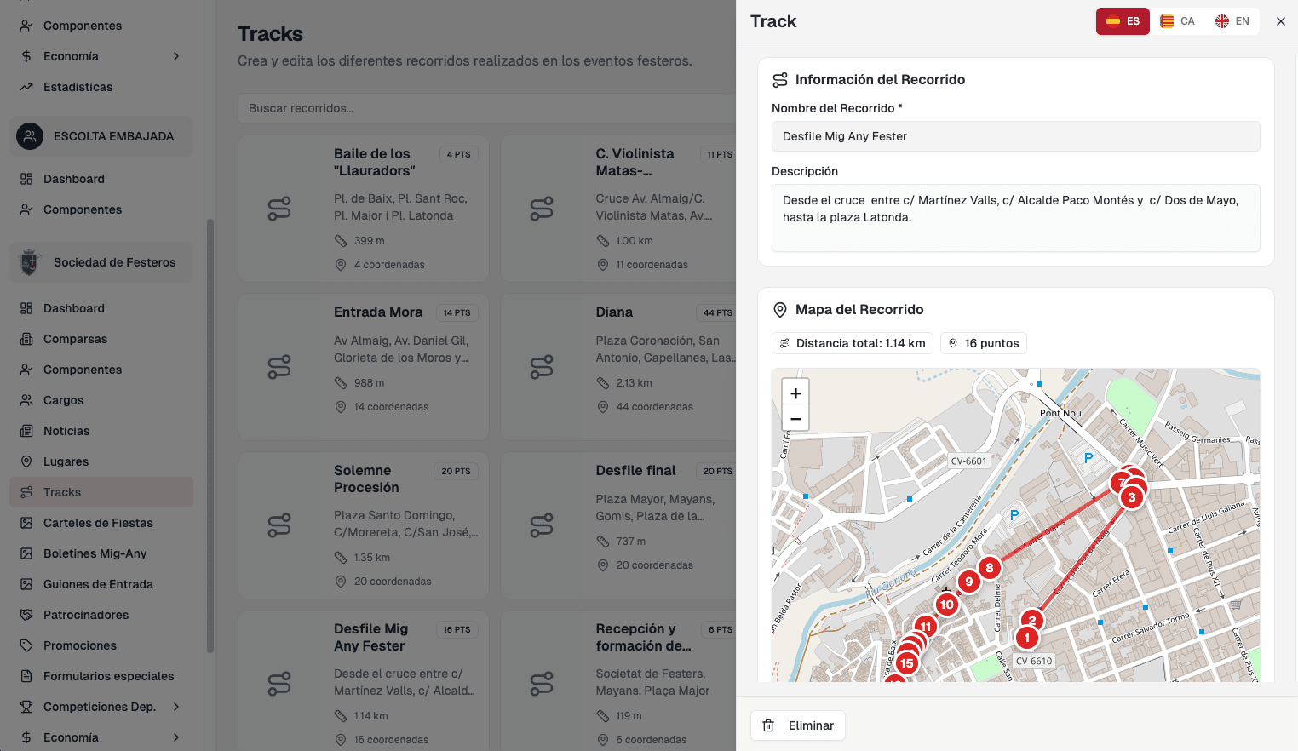Zoom in on the route map
The height and width of the screenshot is (751, 1298).
(x=795, y=393)
